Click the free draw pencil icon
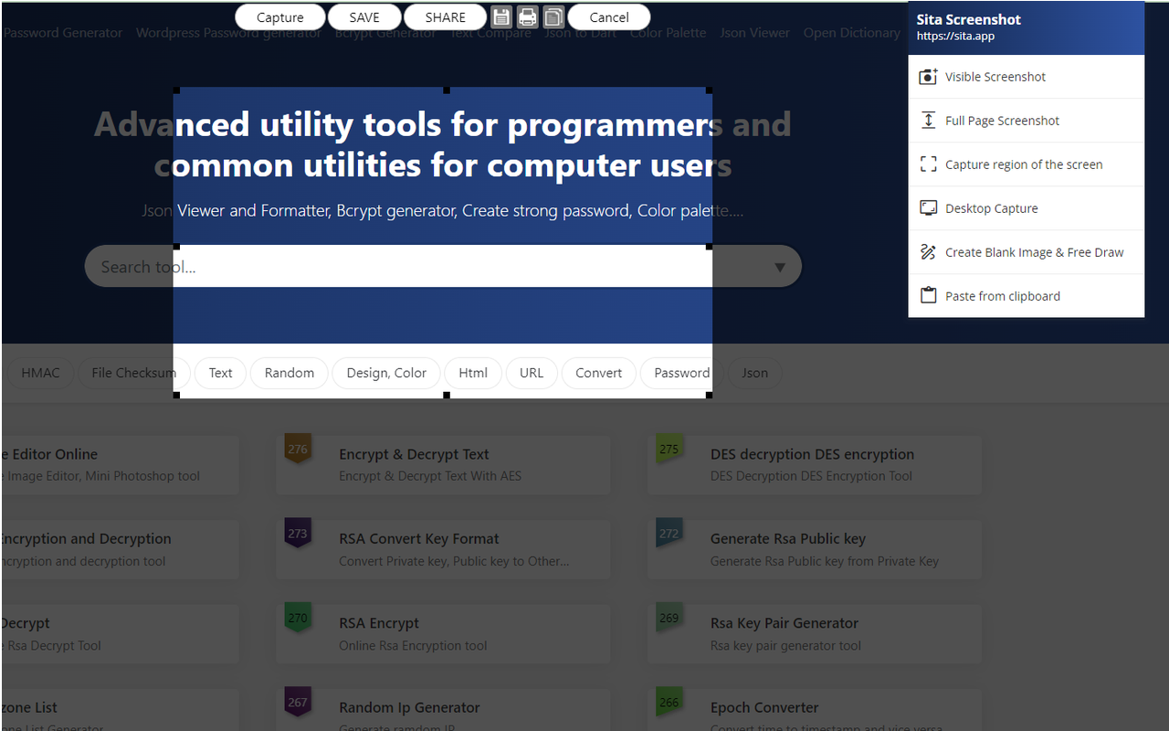The height and width of the screenshot is (731, 1169). pyautogui.click(x=928, y=252)
